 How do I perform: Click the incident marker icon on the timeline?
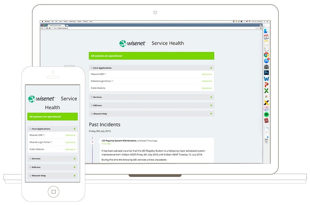pyautogui.click(x=92, y=142)
